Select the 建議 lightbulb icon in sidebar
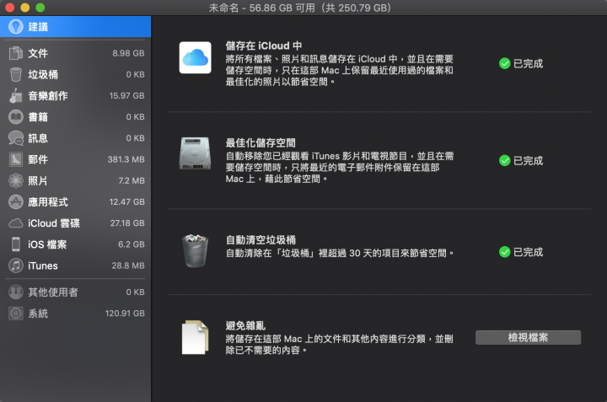This screenshot has height=402, width=607. [x=16, y=27]
